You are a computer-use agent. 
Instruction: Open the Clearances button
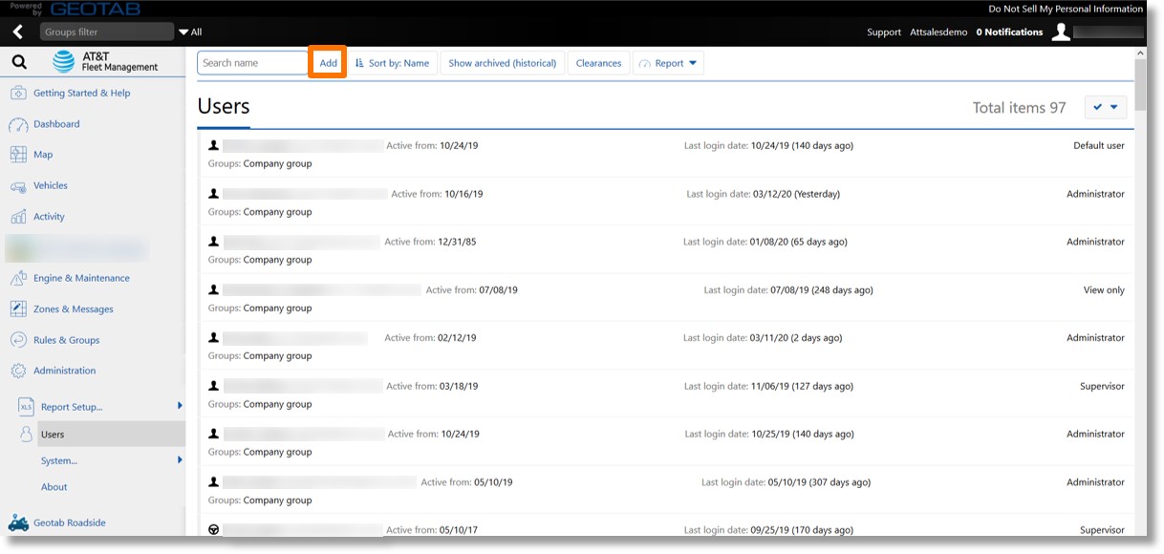pos(598,63)
